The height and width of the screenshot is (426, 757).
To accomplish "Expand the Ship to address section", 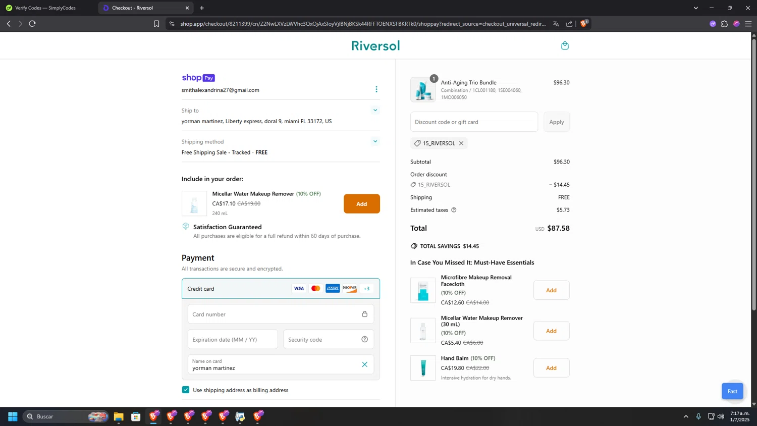I will [x=375, y=110].
